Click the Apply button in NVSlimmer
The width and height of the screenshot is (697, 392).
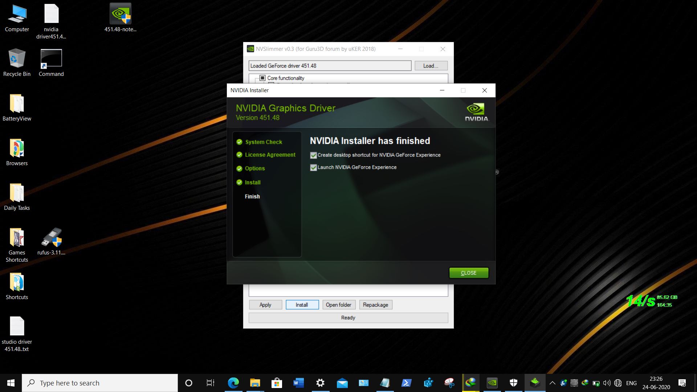click(265, 305)
